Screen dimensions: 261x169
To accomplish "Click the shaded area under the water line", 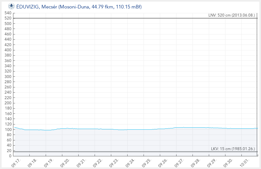I will 130,140.
